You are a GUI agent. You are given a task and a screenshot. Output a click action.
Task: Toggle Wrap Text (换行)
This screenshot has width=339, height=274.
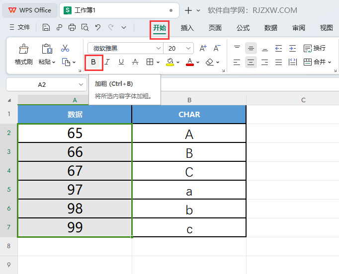pyautogui.click(x=314, y=48)
